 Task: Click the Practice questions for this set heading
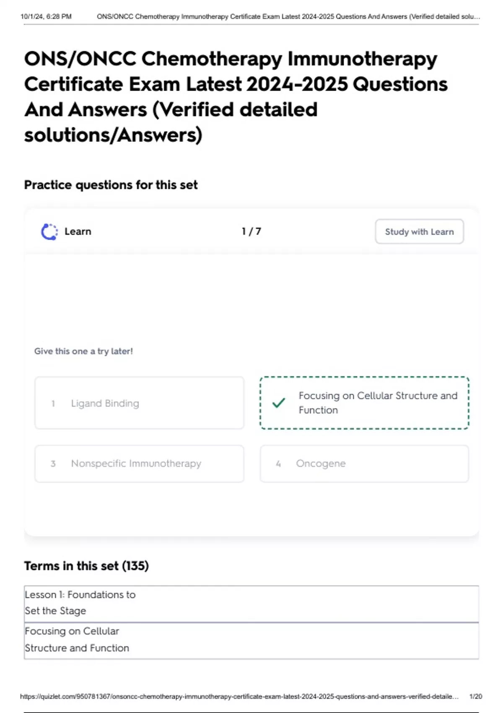(x=111, y=185)
